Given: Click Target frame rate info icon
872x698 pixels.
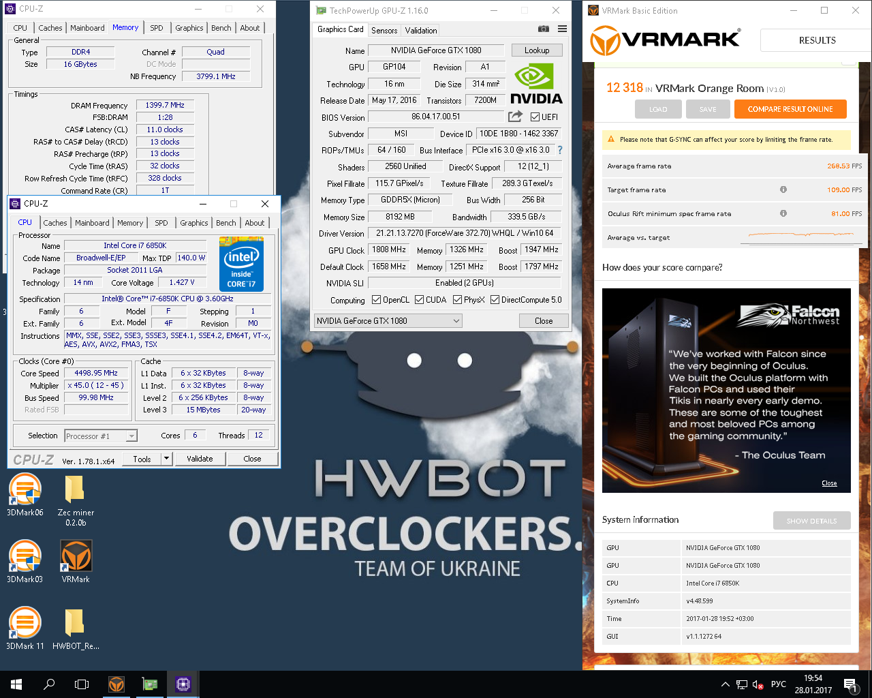Looking at the screenshot, I should tap(783, 189).
